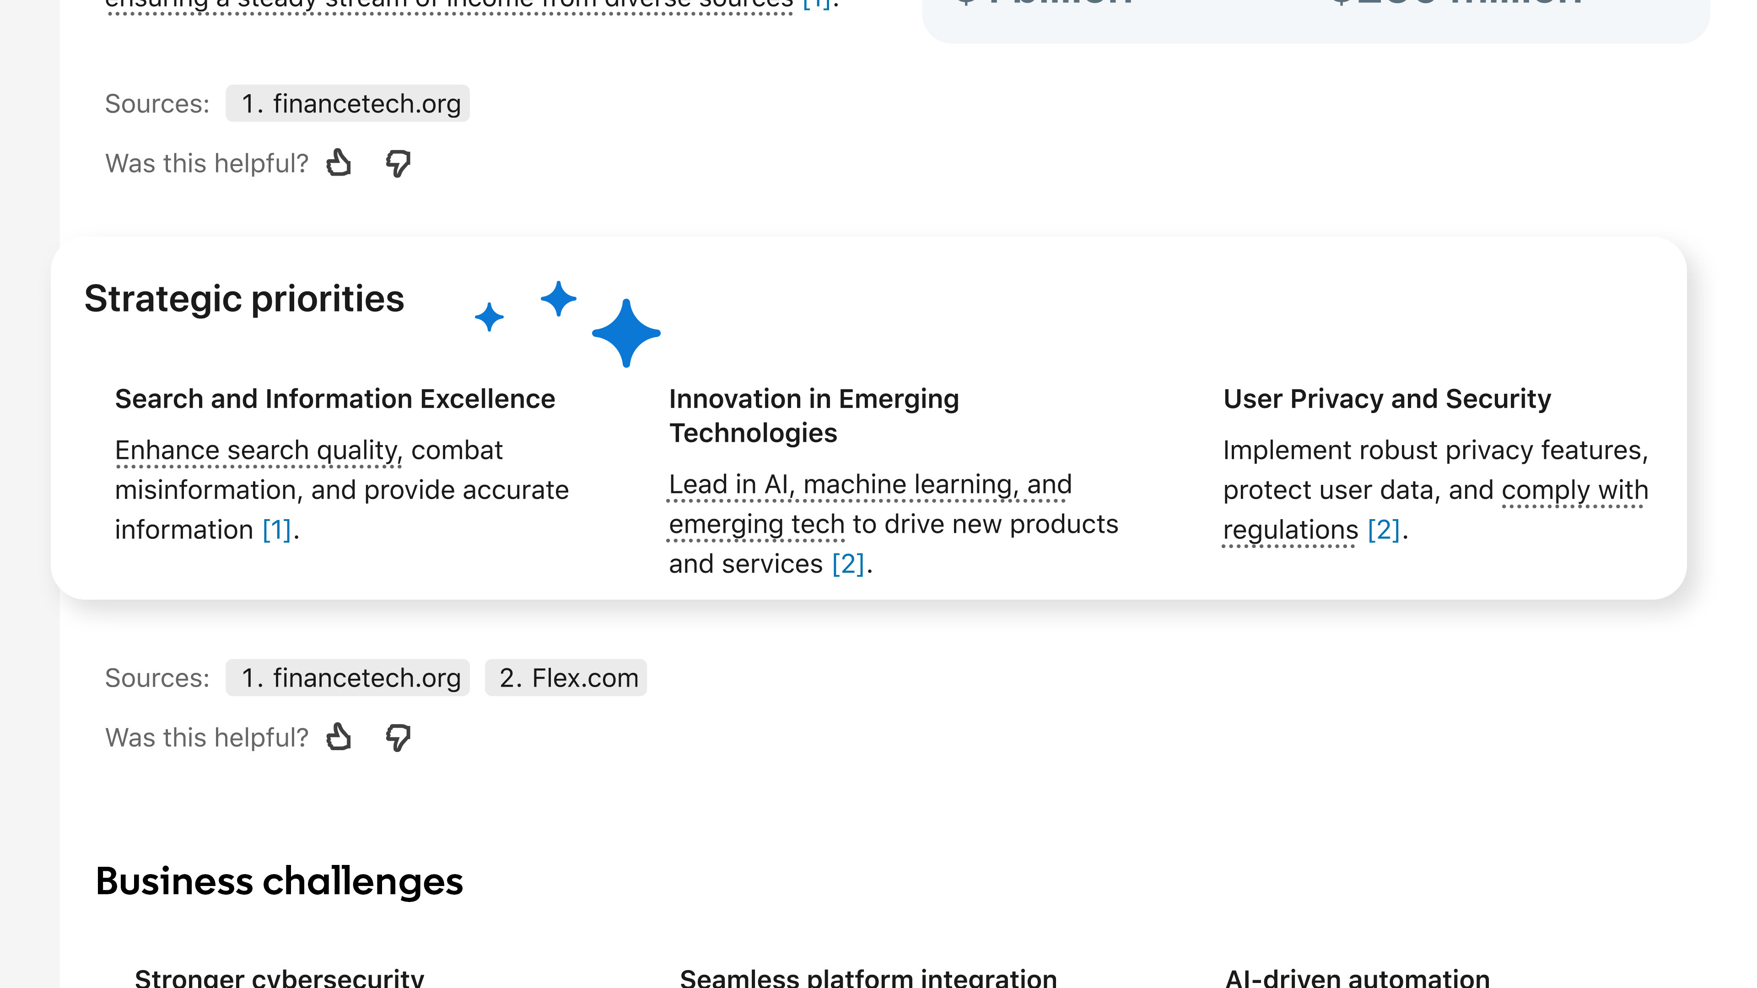Image resolution: width=1757 pixels, height=988 pixels.
Task: Select Search and Information Excellence title
Action: 335,399
